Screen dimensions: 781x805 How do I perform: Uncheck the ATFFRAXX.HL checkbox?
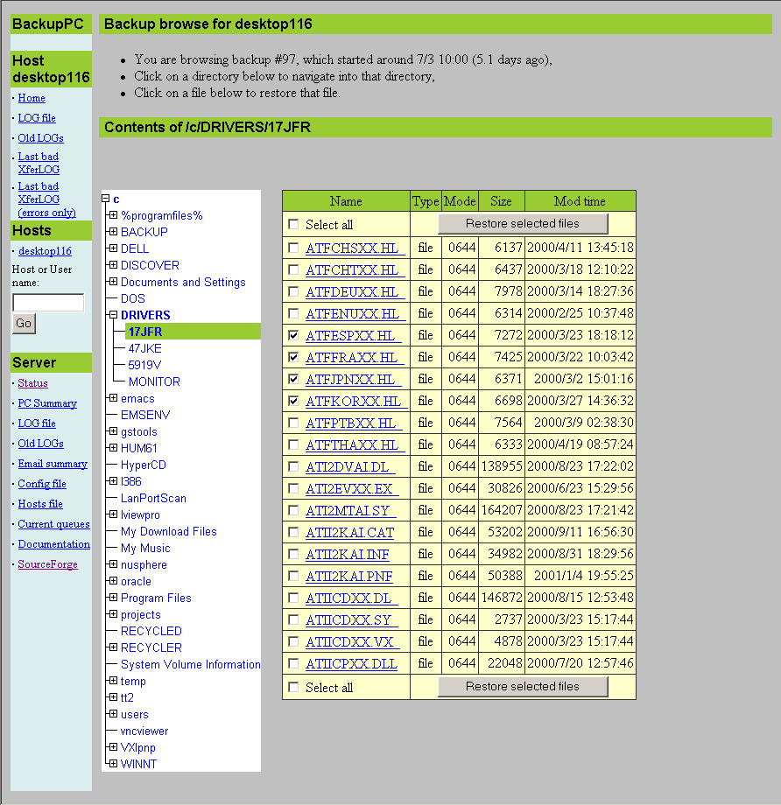293,357
